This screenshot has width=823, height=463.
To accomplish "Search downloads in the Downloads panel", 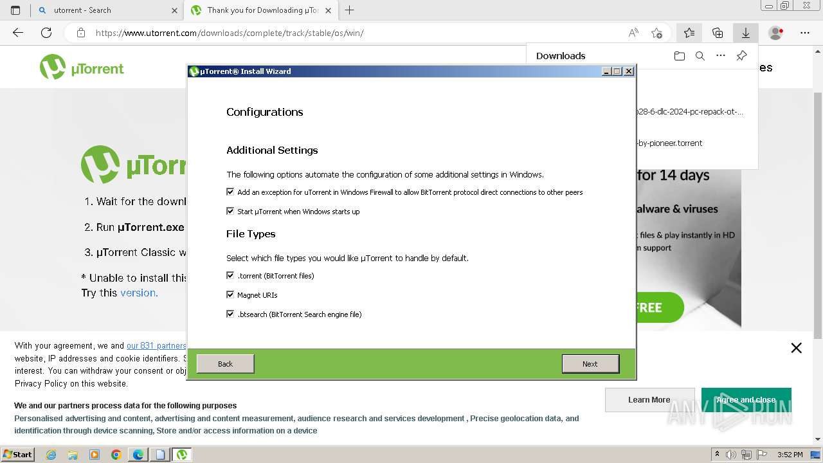I will point(700,56).
